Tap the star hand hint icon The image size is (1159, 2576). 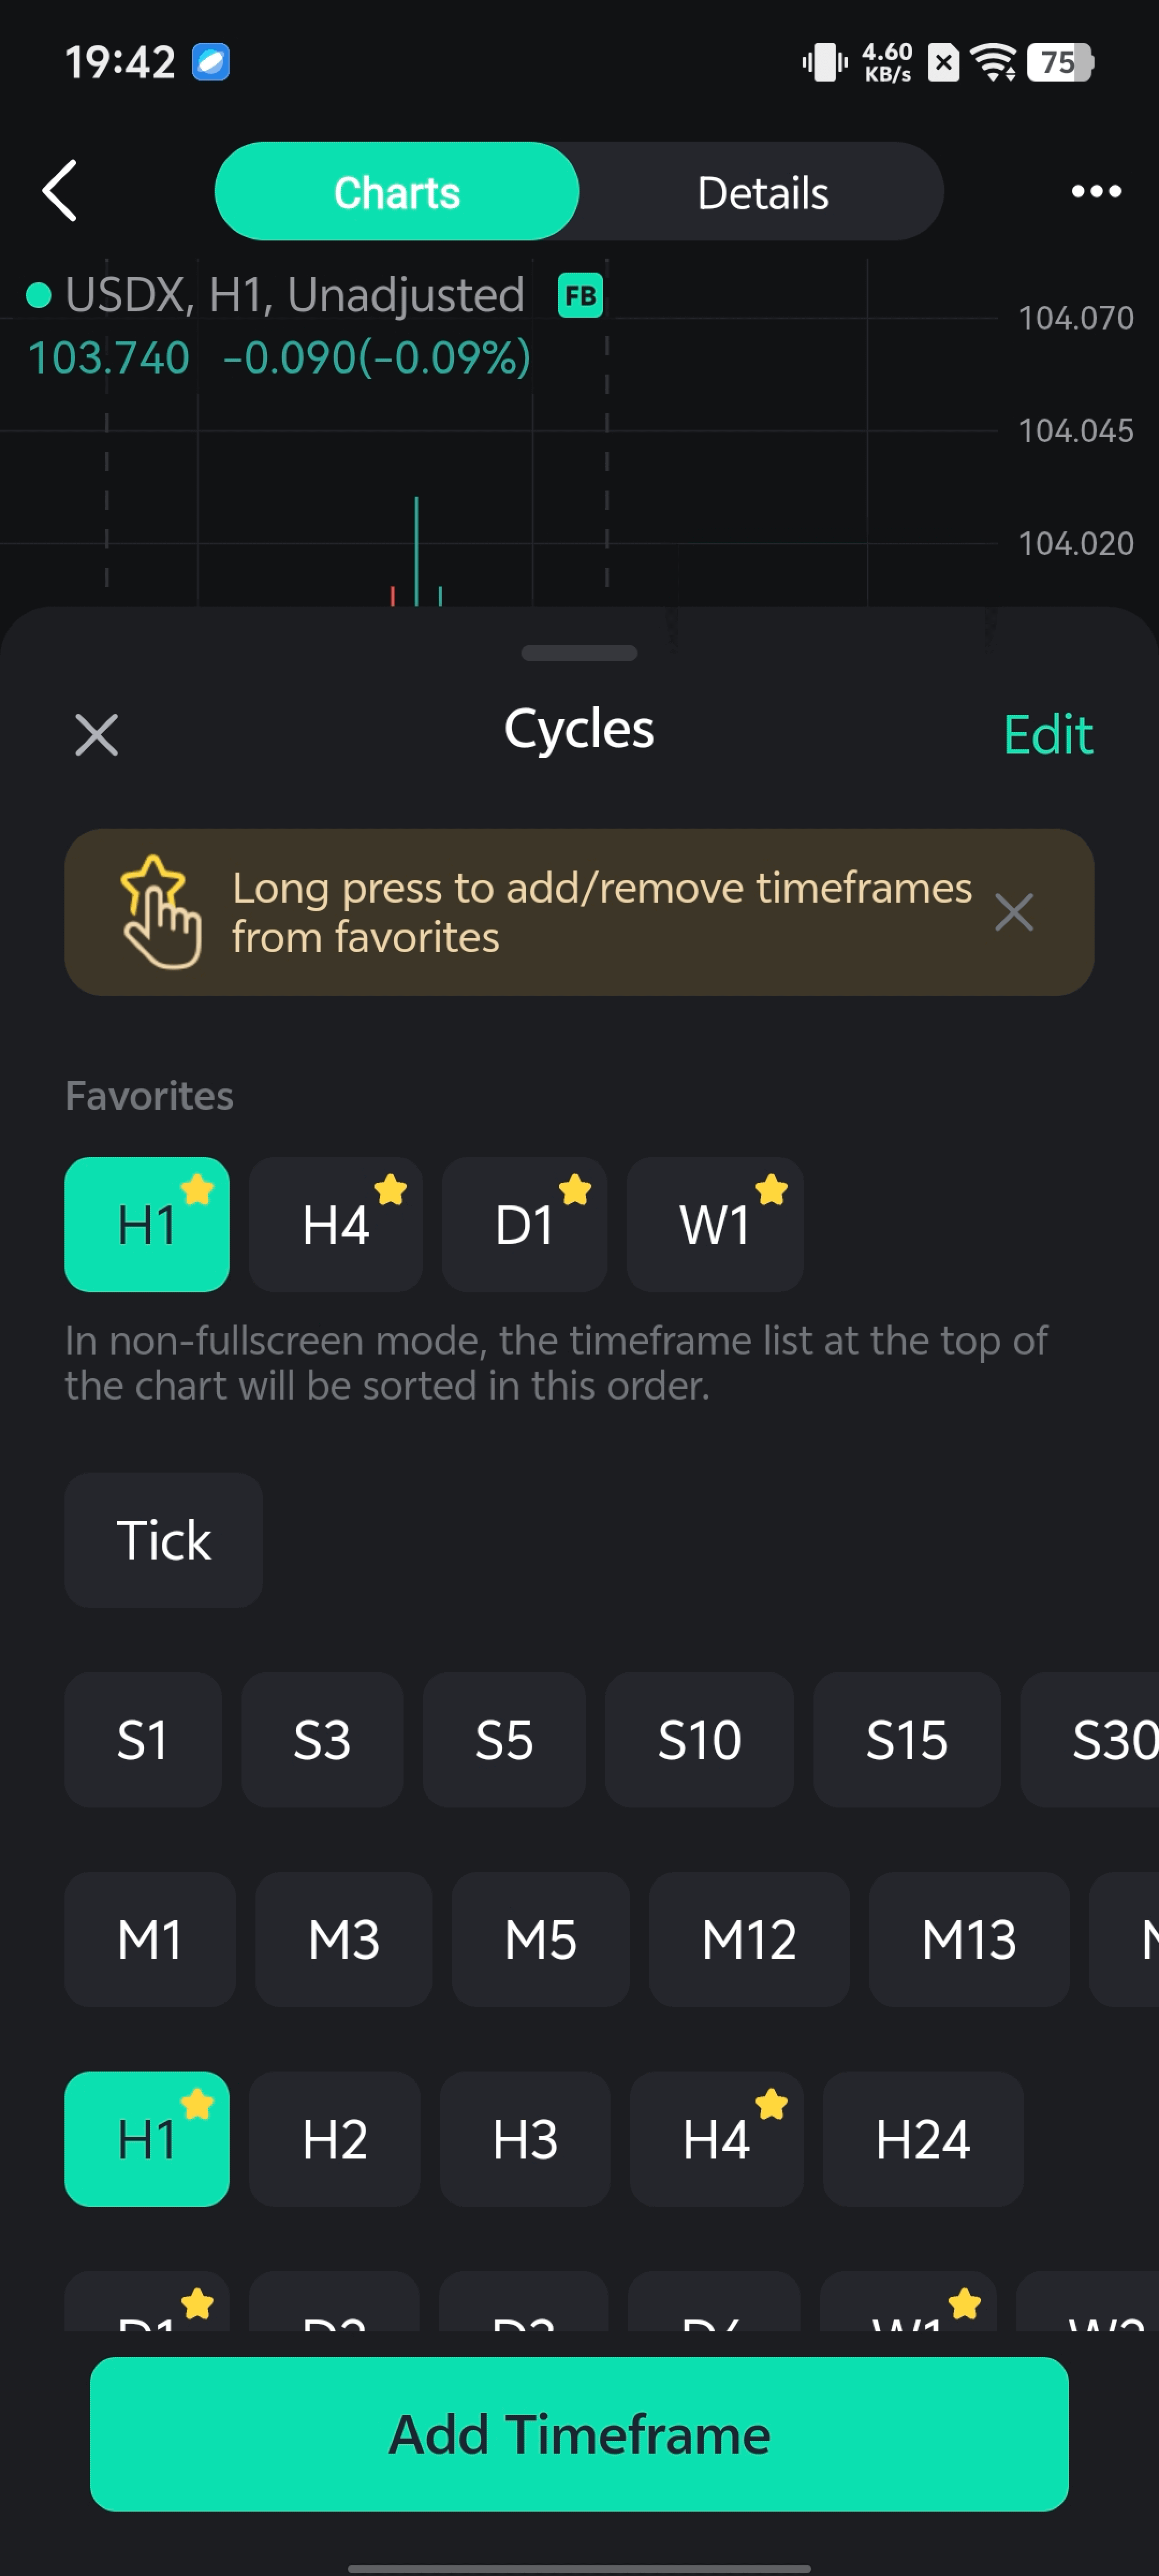point(160,912)
